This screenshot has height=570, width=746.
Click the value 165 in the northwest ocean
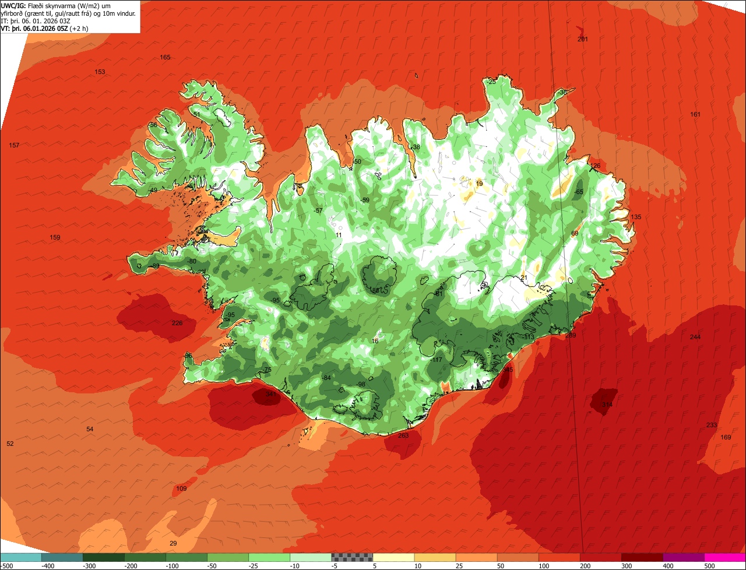(x=166, y=57)
